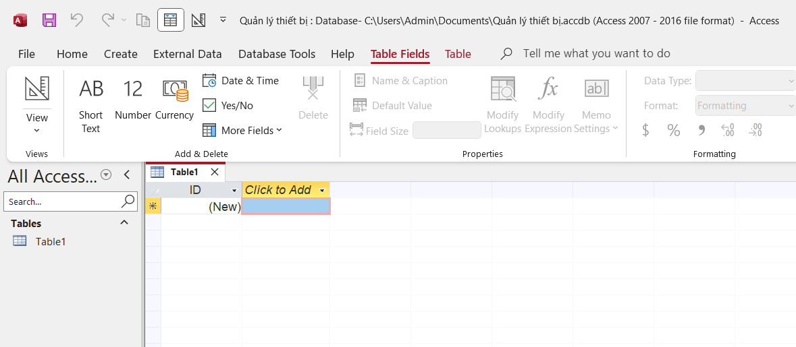Click Default Value property
This screenshot has height=347, width=796.
(392, 105)
